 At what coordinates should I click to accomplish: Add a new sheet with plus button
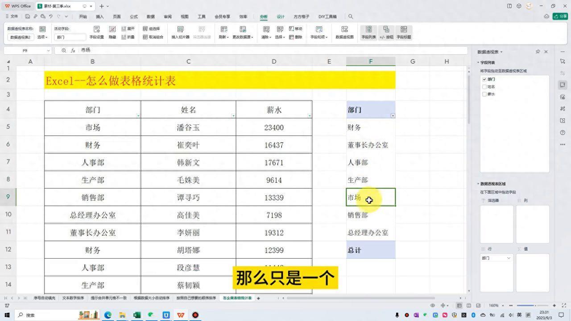(x=258, y=298)
